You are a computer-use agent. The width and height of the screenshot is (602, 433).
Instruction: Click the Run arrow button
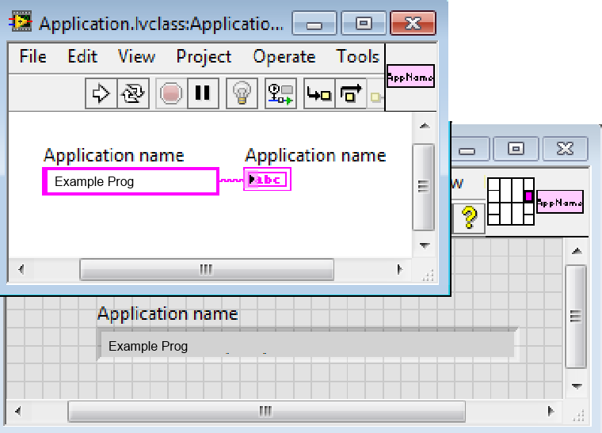[101, 93]
